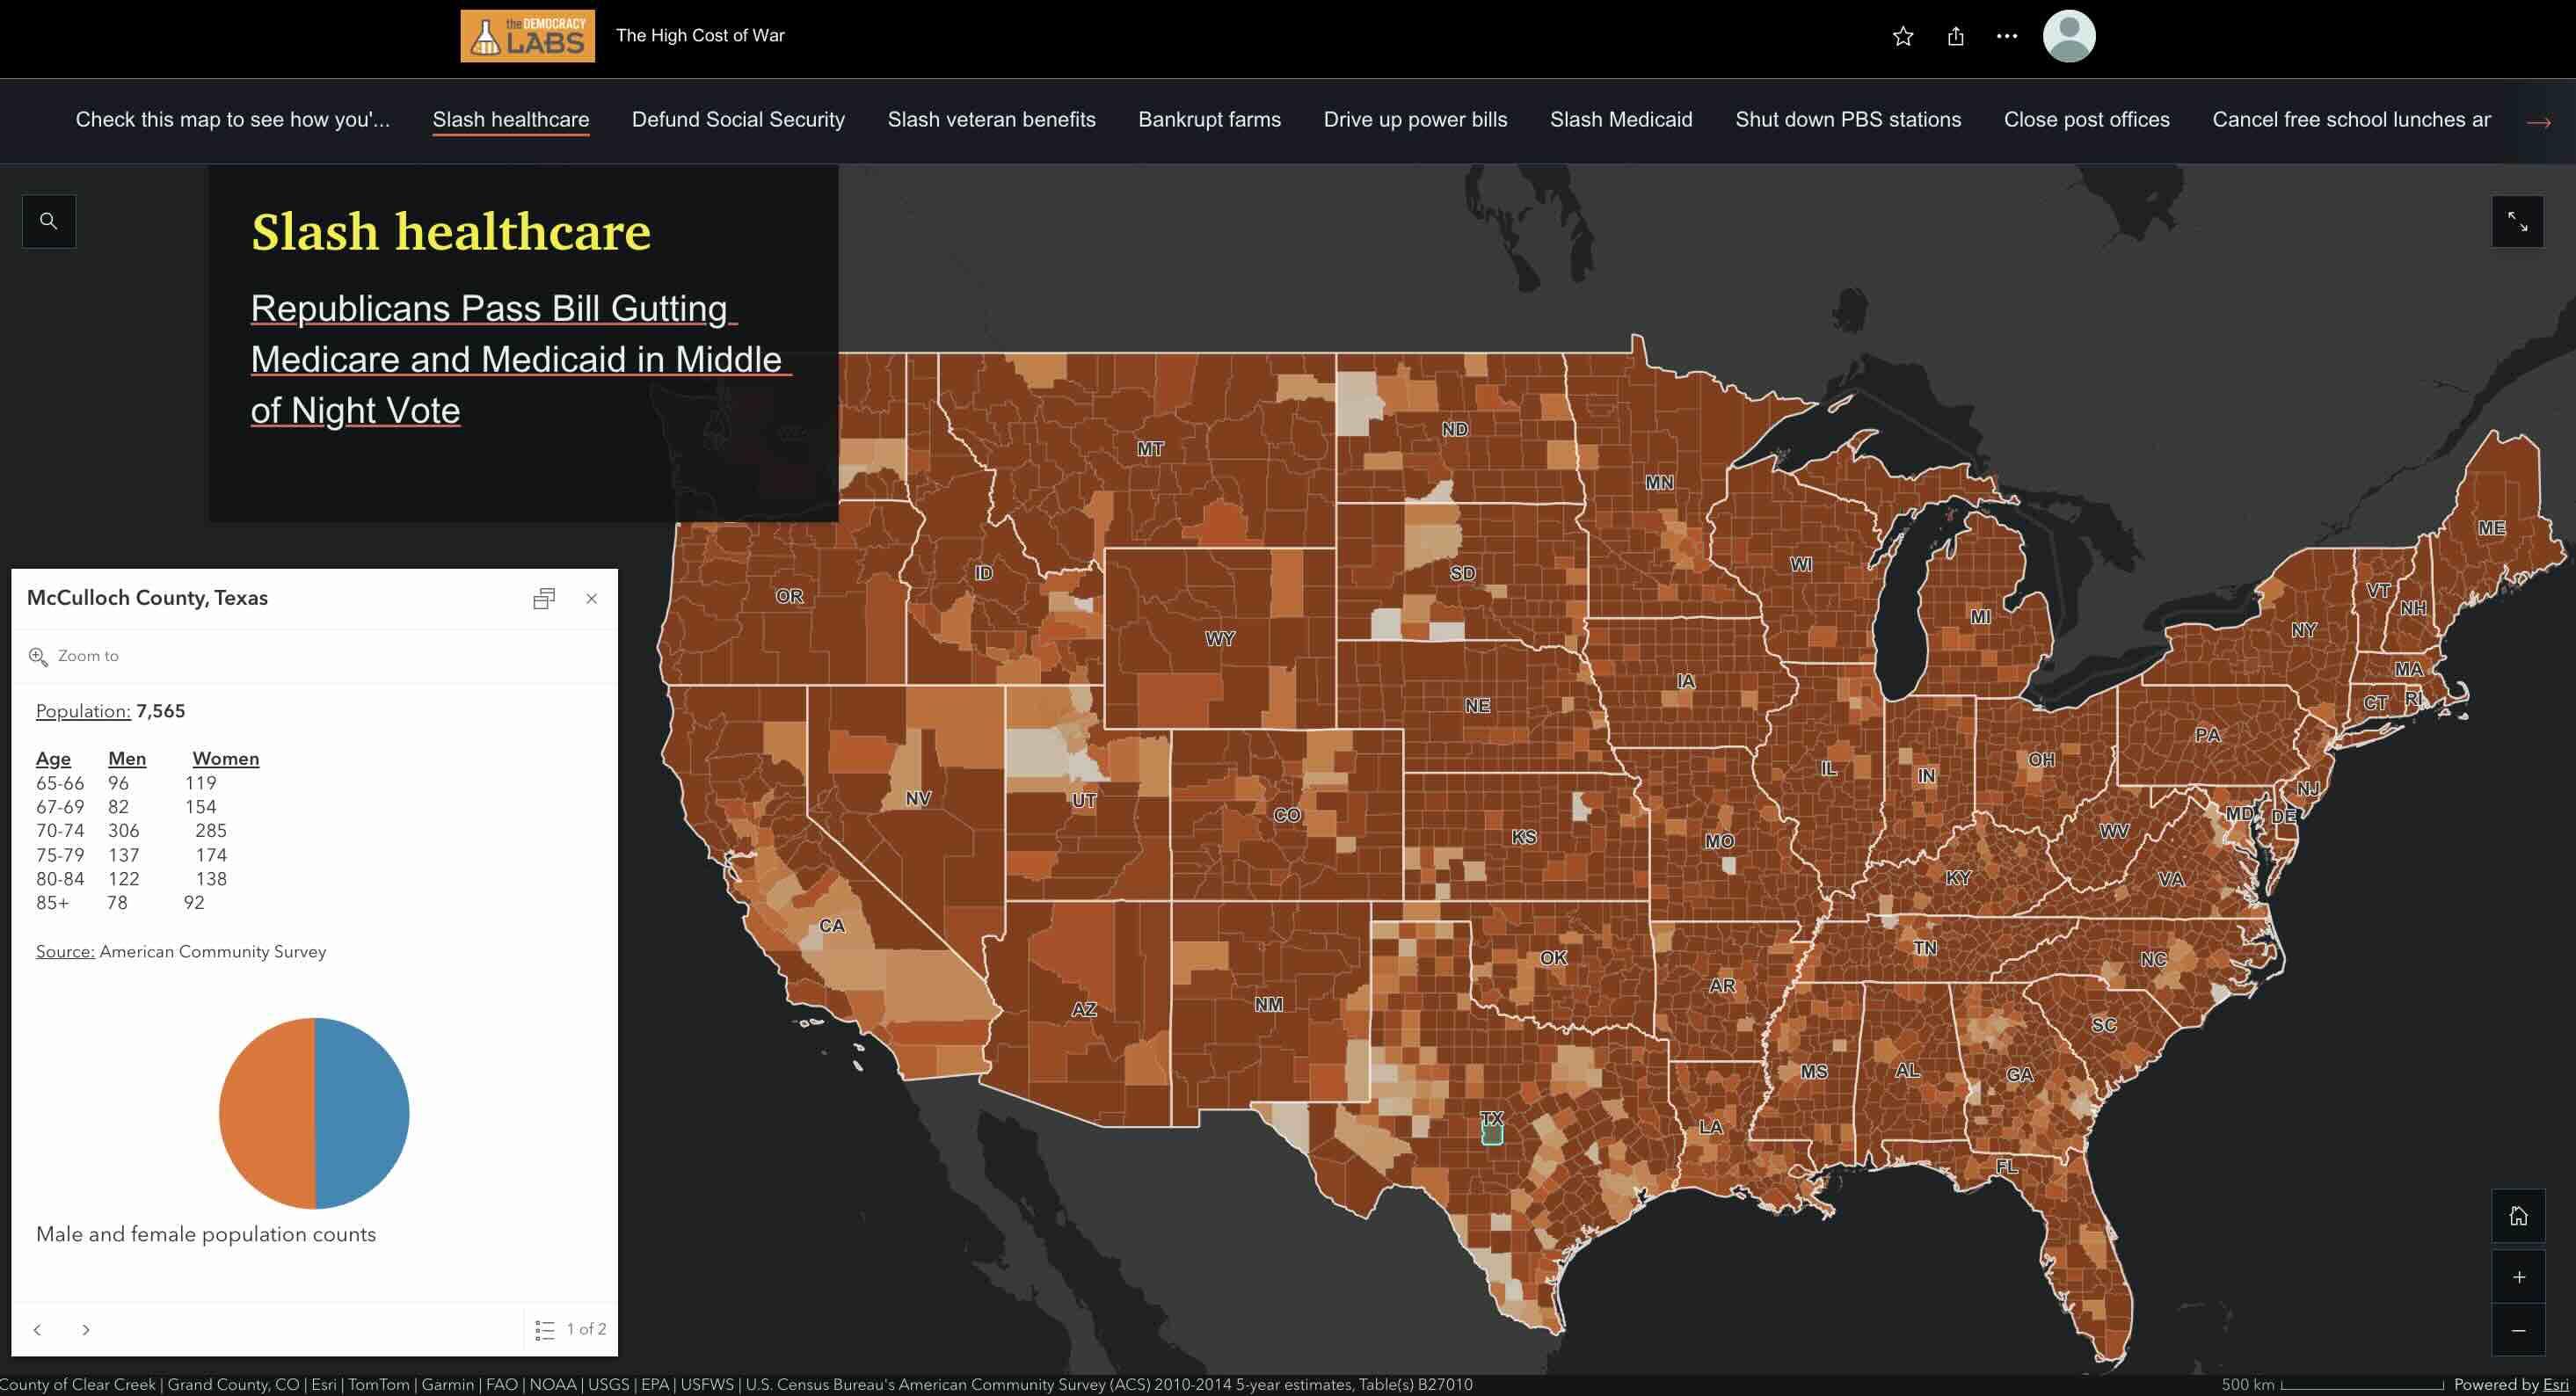Go to previous popup feature chevron
Viewport: 2576px width, 1396px height.
(x=38, y=1329)
